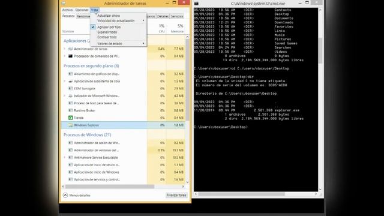Viewport: 384px width, 216px height.
Task: Expand the Antimalware Service Executable row
Action: coord(65,157)
